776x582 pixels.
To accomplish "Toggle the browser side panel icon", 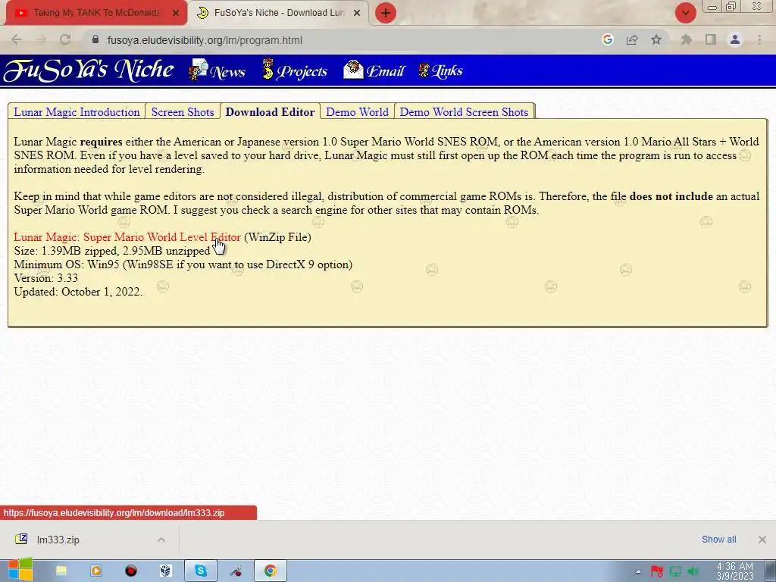I will tap(711, 39).
